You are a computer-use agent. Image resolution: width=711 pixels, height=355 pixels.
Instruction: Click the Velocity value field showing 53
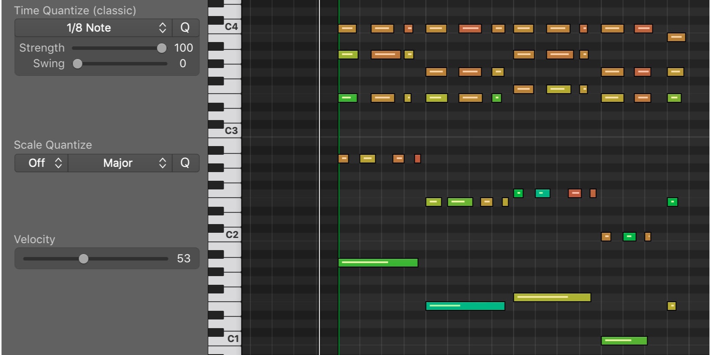point(183,259)
